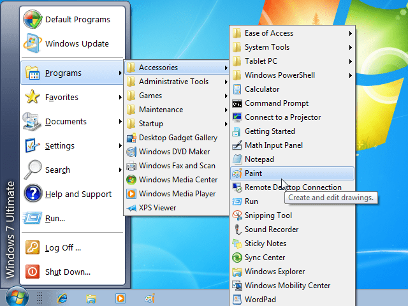This screenshot has height=306, width=408.
Task: Open Help and Support
Action: 78,194
